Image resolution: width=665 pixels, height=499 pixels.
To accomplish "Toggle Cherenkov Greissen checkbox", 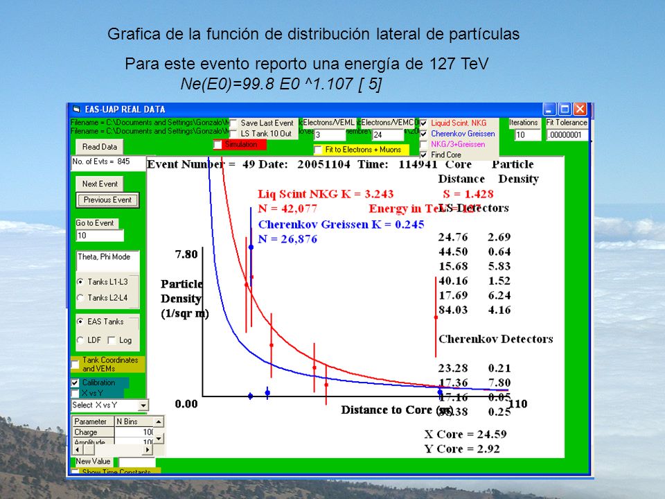I will click(x=424, y=134).
